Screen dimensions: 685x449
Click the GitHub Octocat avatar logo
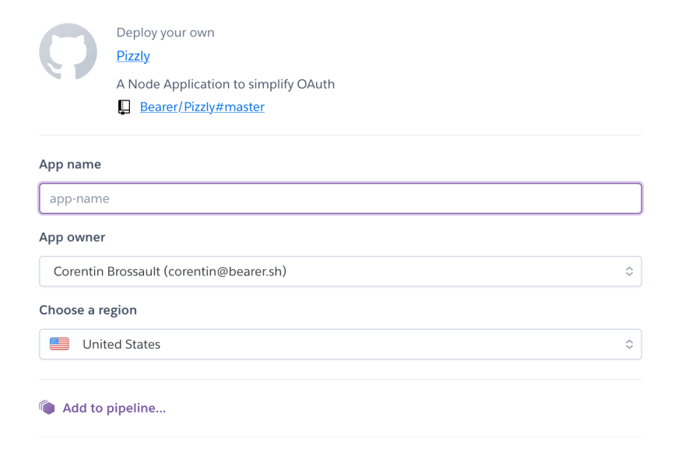point(68,51)
